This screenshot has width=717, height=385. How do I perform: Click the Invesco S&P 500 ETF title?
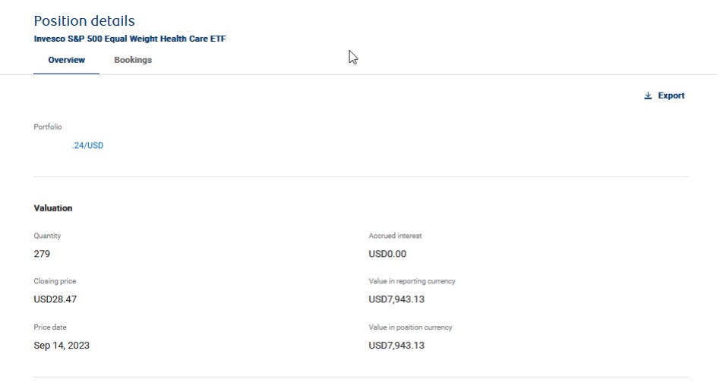tap(130, 39)
